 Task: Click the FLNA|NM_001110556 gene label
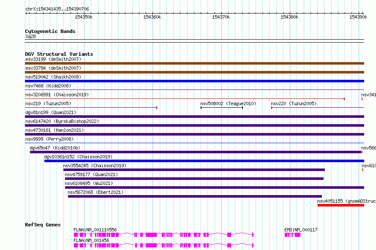tap(95, 230)
